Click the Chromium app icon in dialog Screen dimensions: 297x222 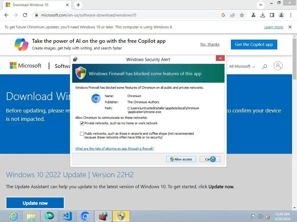(x=96, y=99)
